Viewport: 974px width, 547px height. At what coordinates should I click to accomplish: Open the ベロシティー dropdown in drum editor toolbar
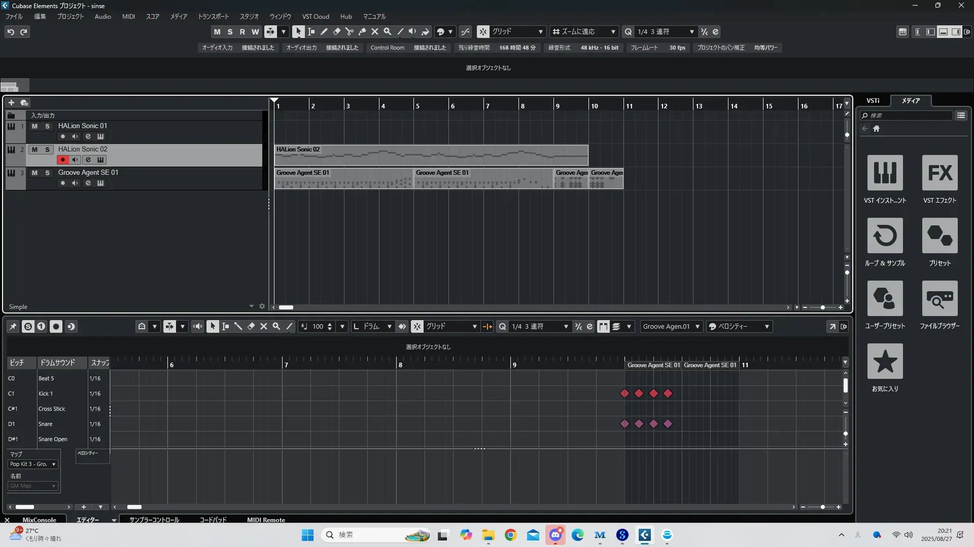pos(739,327)
